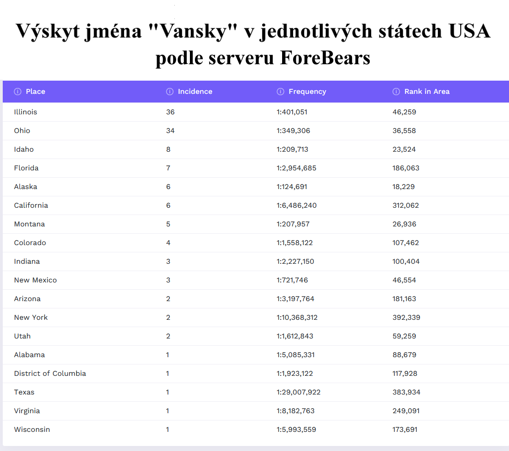Click the info icon beside Rank in Area

pyautogui.click(x=396, y=92)
